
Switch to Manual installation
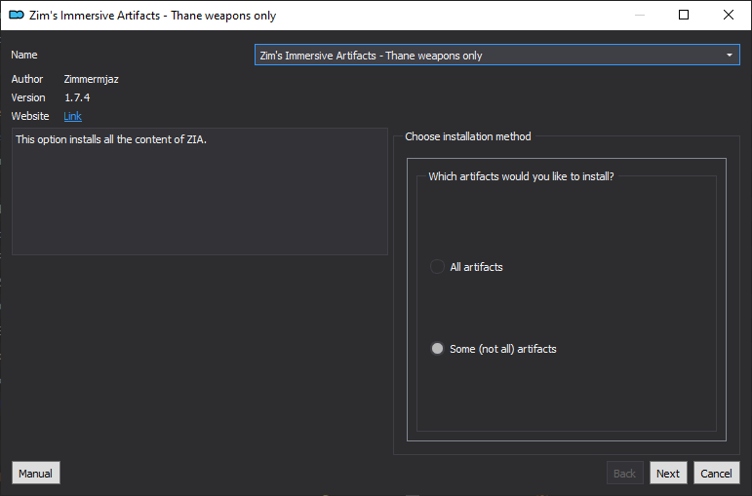(36, 473)
